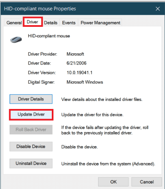Screen dimensions: 165x189
Task: Click the Digital Signer value Microsoft Windows
Action: [x=85, y=82]
